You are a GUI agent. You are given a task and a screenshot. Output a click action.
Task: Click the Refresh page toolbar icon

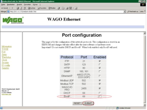pos(21,8)
